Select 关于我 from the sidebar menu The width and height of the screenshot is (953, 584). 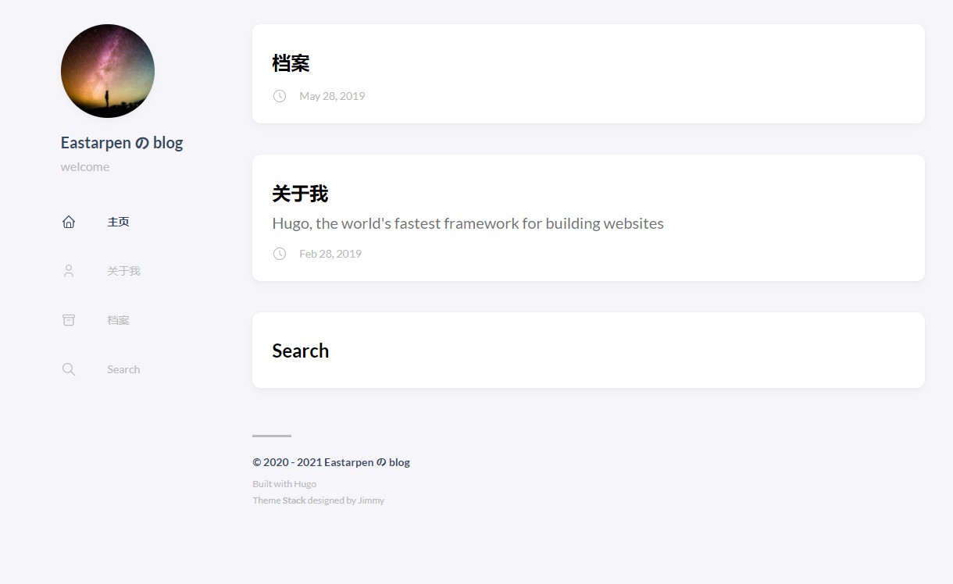[123, 270]
